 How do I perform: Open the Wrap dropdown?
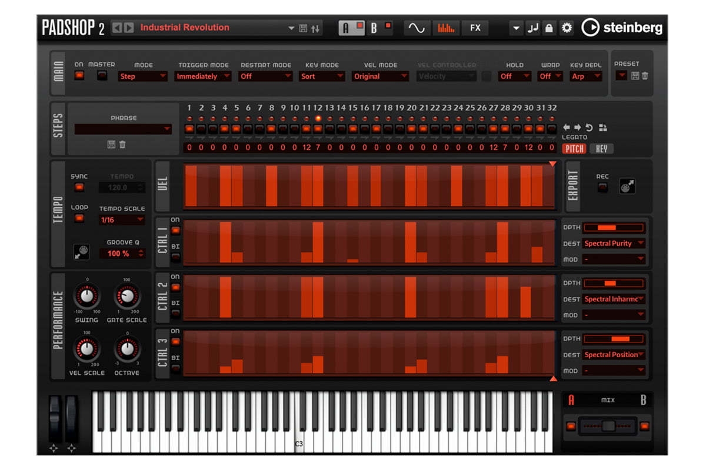[551, 76]
